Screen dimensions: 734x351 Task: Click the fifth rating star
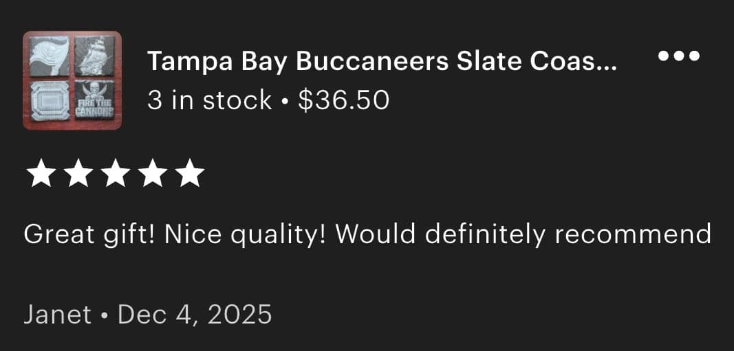coord(189,174)
